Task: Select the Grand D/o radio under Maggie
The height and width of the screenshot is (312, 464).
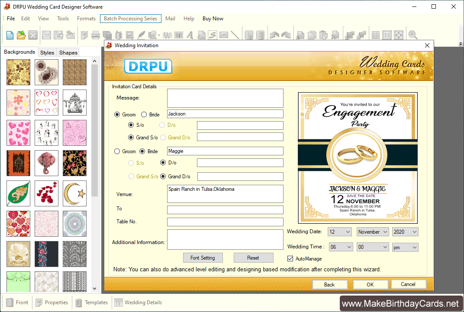Action: [x=163, y=177]
